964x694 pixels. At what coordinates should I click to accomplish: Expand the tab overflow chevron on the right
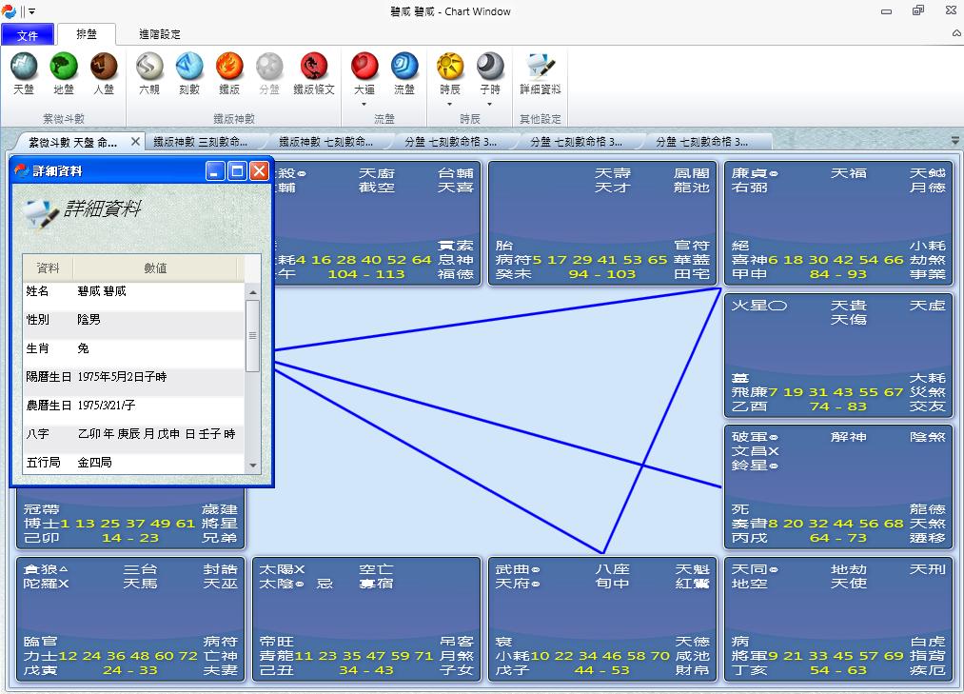pos(954,139)
